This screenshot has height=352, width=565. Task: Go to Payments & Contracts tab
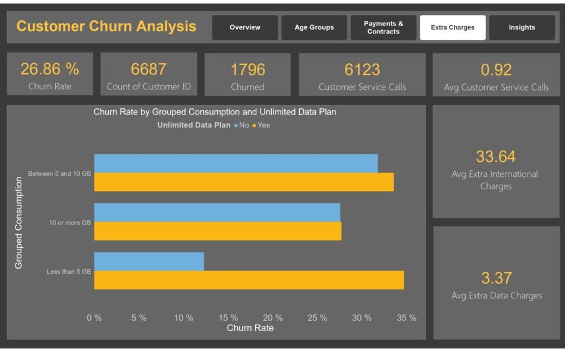click(x=383, y=27)
